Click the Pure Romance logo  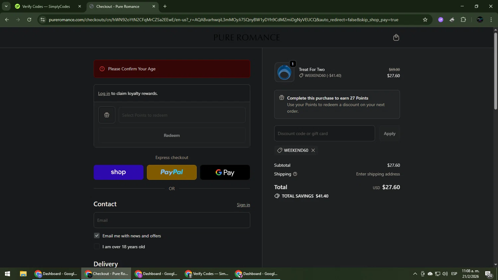[247, 37]
